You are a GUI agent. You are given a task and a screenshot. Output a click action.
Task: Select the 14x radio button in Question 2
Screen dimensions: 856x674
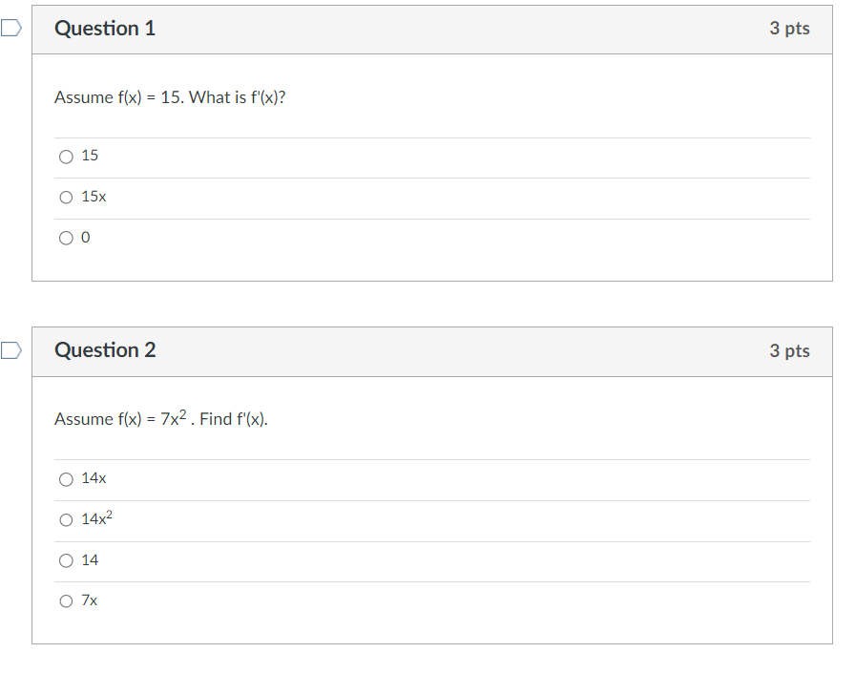pyautogui.click(x=66, y=479)
